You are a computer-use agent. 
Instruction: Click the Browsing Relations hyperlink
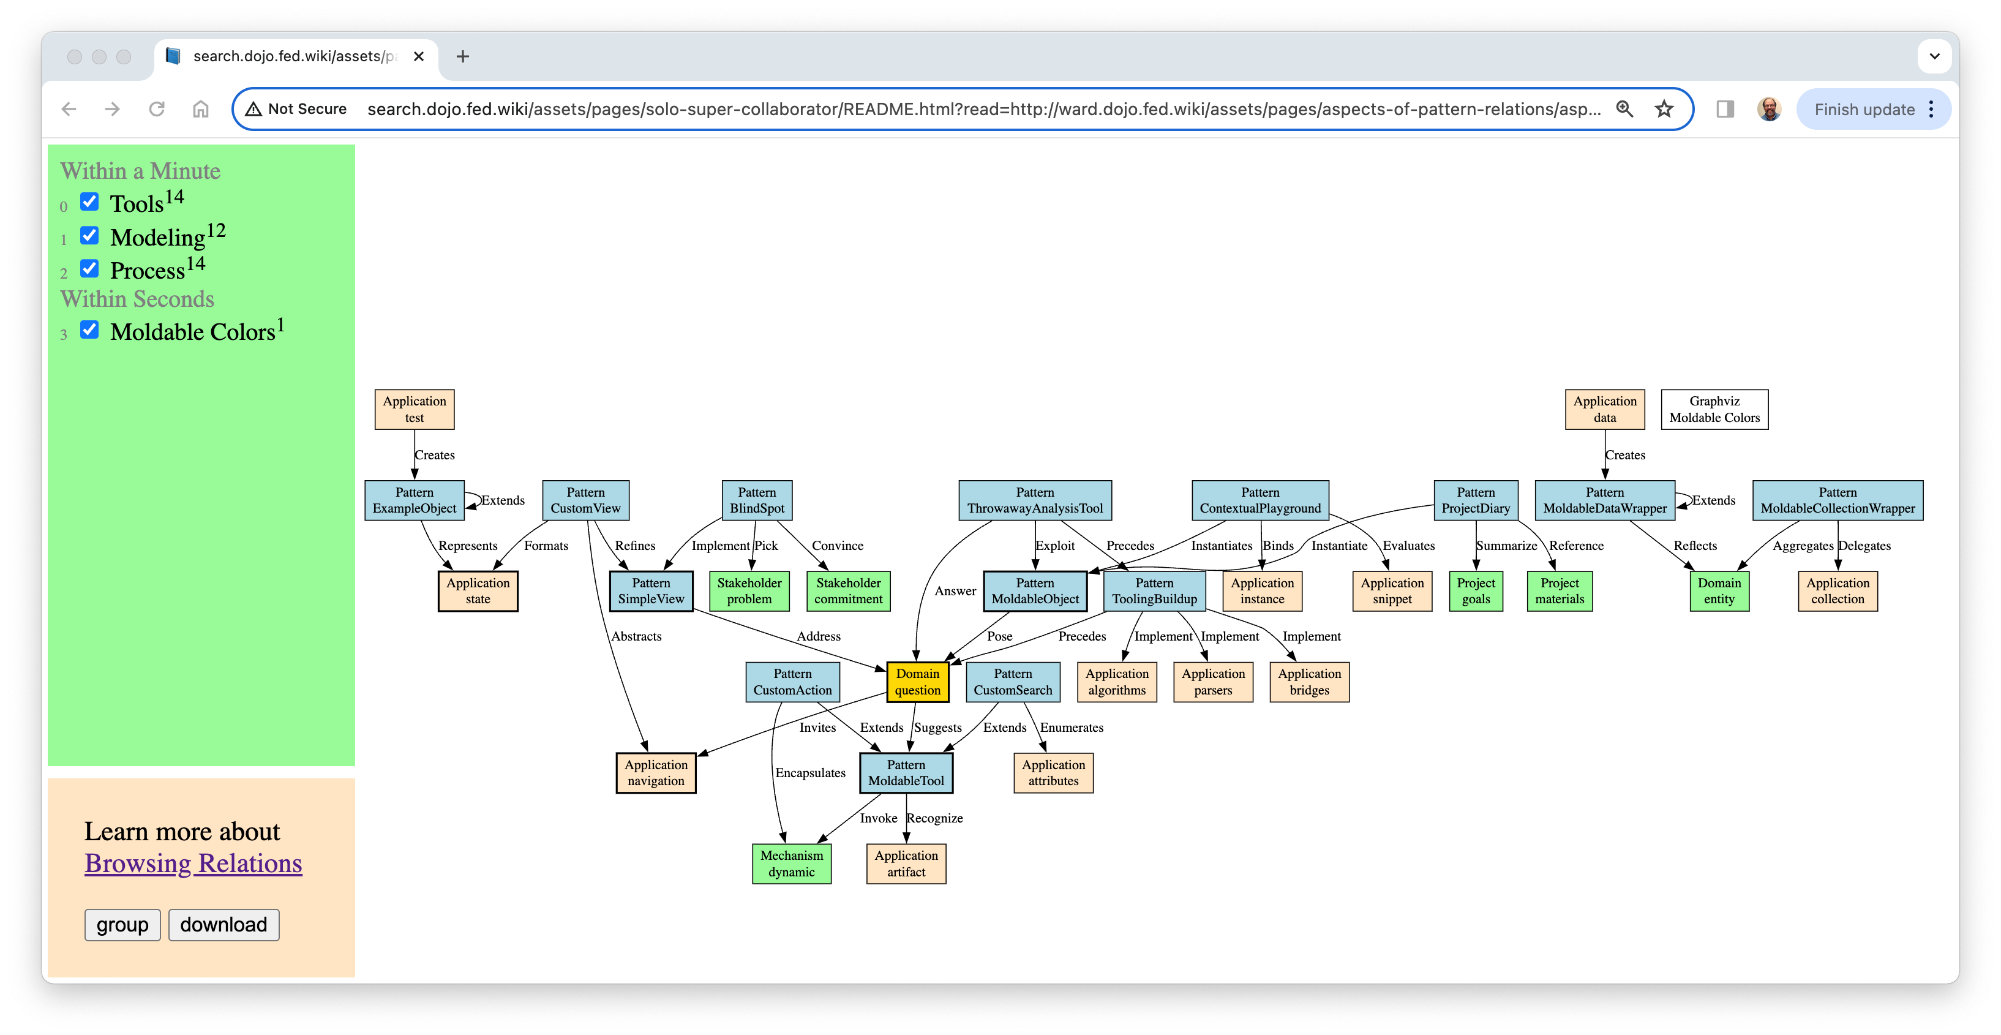click(x=194, y=864)
